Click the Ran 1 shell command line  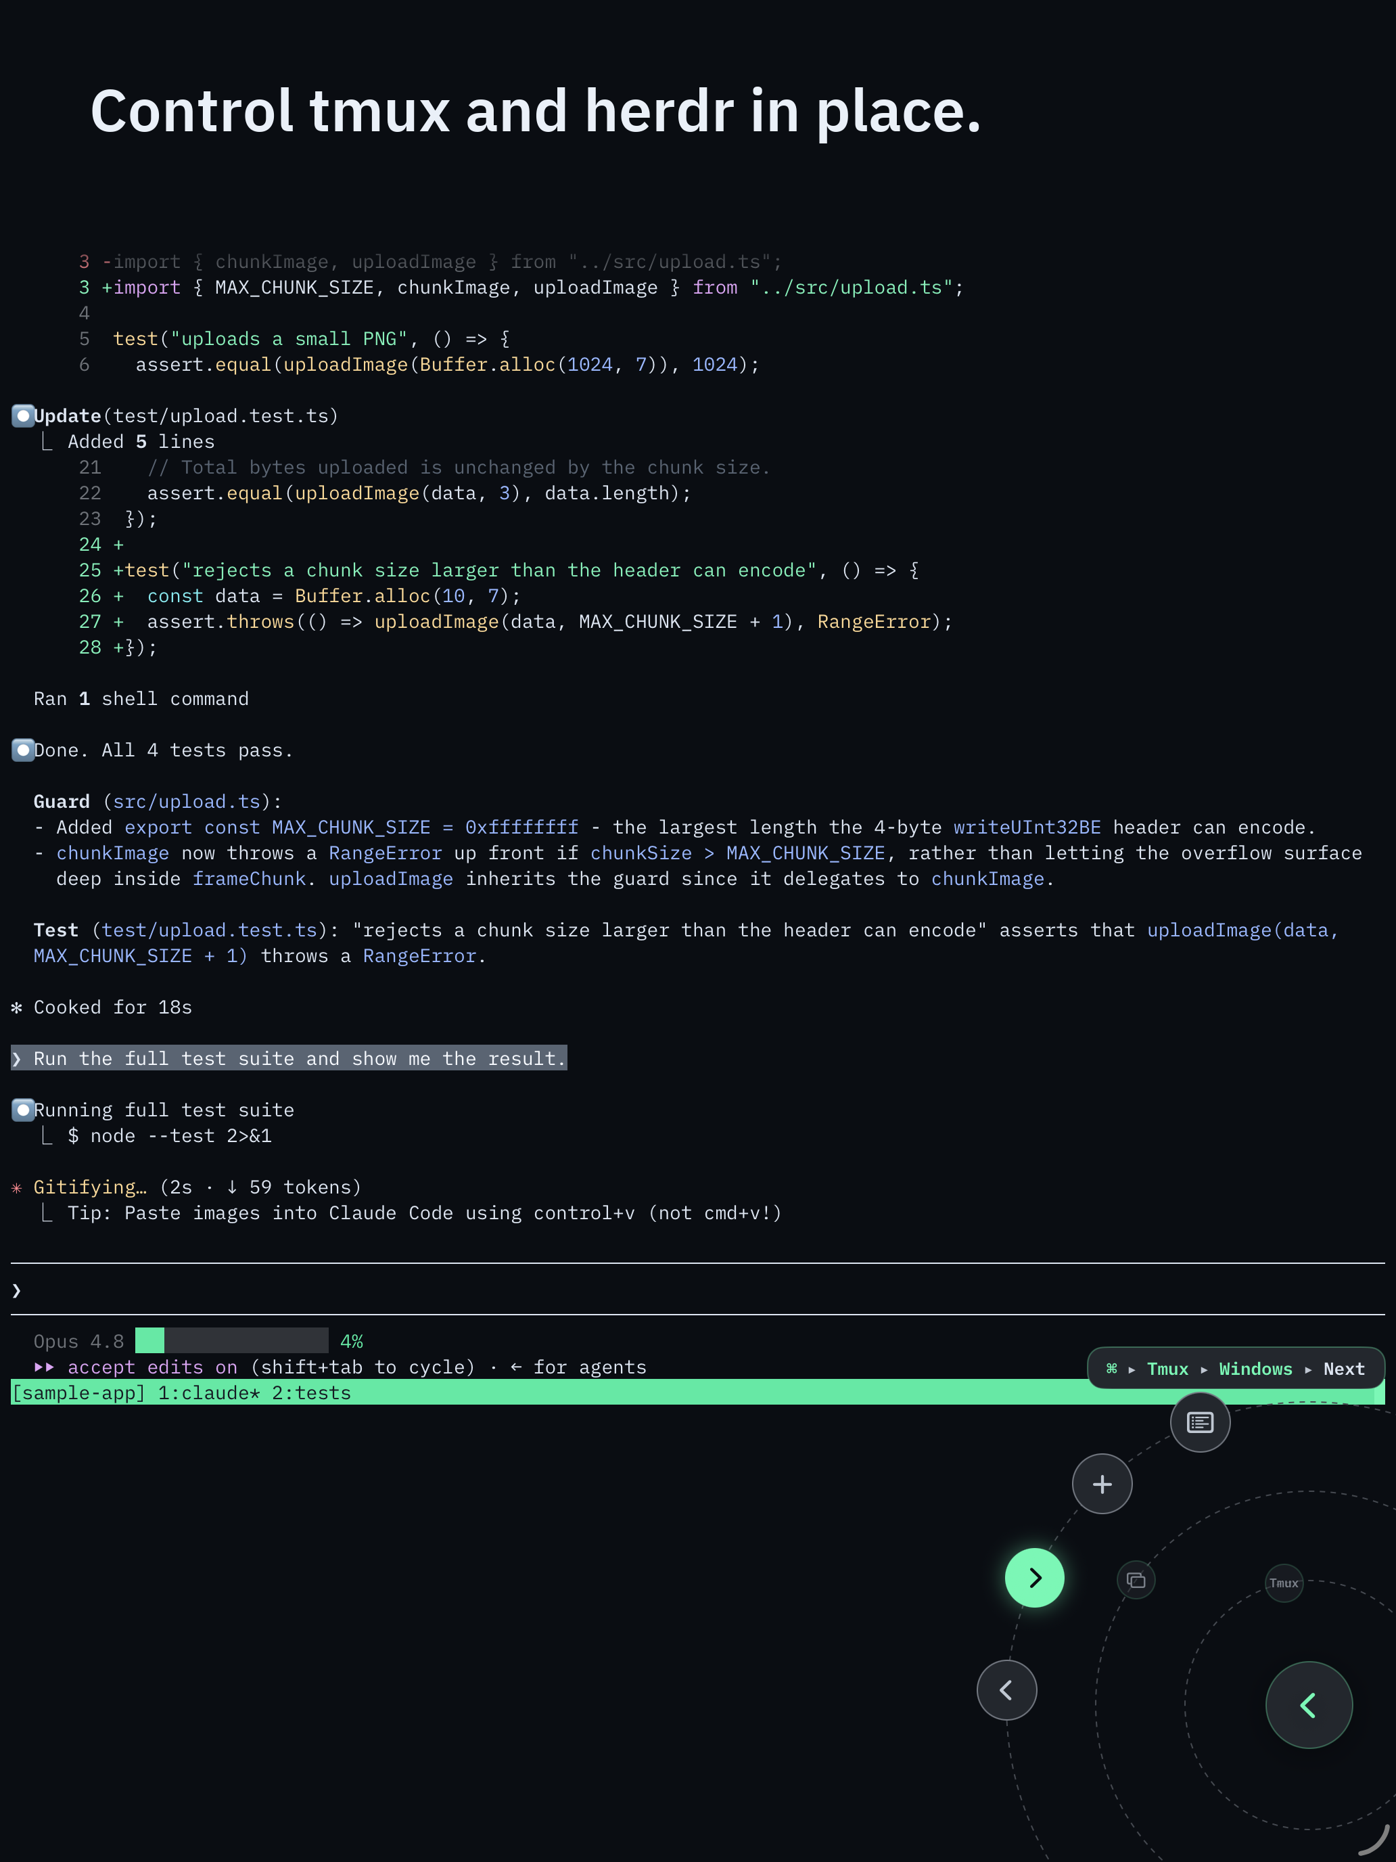click(141, 699)
